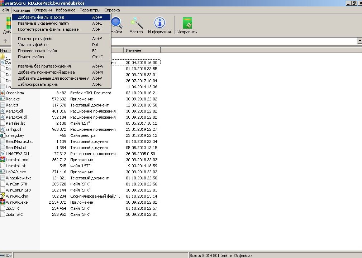Click the Uninstall.exe application icon
The image size is (362, 258).
click(x=3, y=160)
